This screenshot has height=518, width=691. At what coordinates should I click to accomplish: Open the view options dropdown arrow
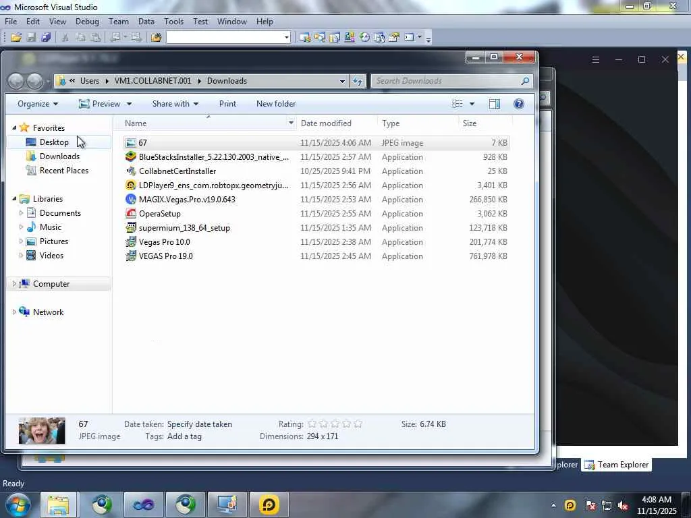click(472, 104)
